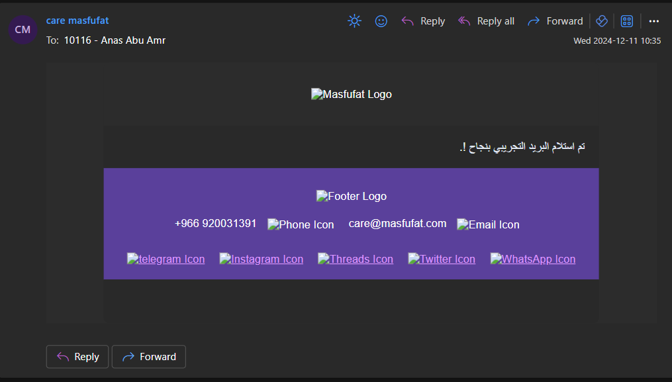This screenshot has height=382, width=672.
Task: Click the Footer Logo image
Action: (x=352, y=197)
